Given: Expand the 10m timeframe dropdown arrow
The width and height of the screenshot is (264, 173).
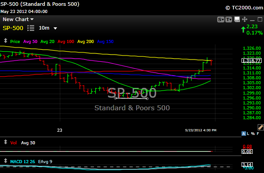Looking at the screenshot, I should pos(55,28).
